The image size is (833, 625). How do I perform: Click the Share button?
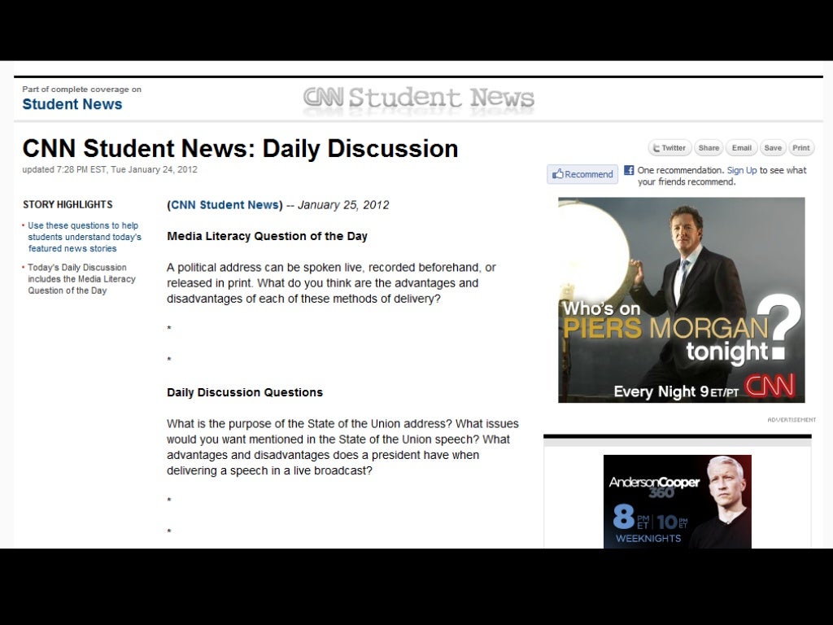(709, 148)
